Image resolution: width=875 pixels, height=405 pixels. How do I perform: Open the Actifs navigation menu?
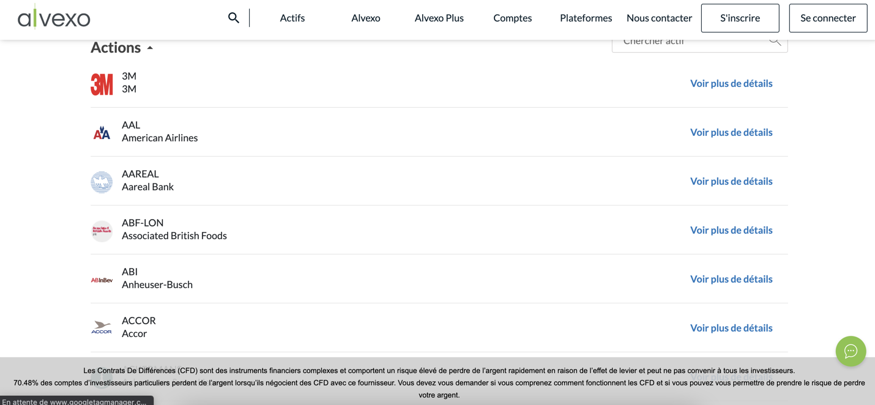(x=292, y=18)
